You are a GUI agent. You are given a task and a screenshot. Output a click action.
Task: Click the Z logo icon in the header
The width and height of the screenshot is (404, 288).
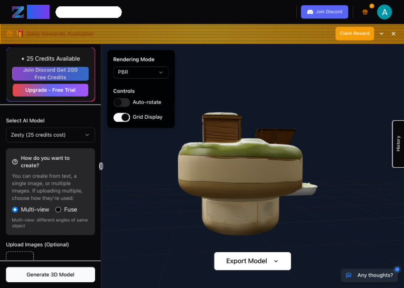click(x=18, y=12)
